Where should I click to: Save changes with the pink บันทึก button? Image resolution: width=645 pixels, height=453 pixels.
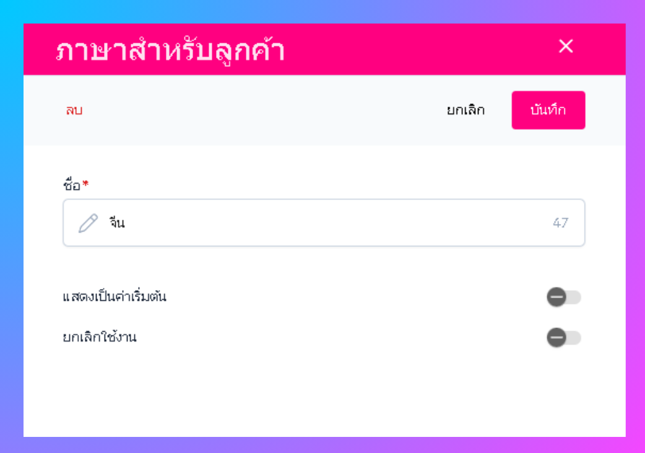pos(548,110)
